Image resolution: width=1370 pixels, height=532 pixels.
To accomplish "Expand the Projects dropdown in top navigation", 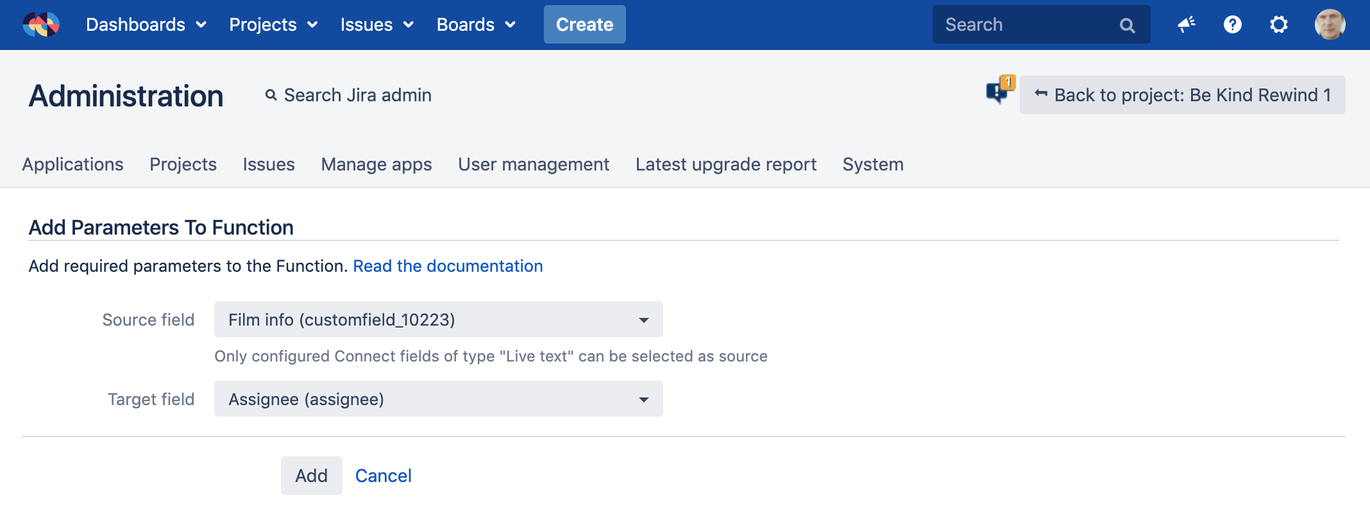I will [x=273, y=25].
